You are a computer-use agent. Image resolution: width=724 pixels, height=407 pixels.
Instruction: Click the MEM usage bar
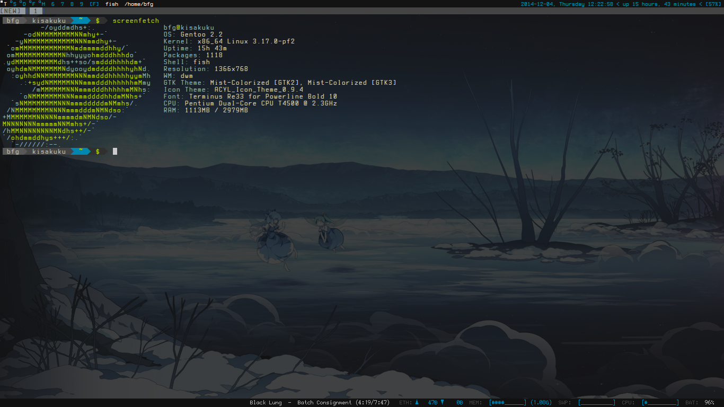(507, 403)
